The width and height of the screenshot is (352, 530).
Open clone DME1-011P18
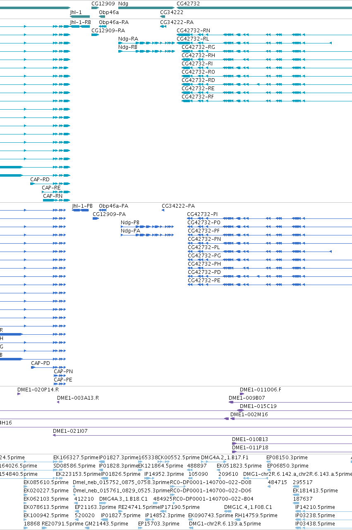250,448
